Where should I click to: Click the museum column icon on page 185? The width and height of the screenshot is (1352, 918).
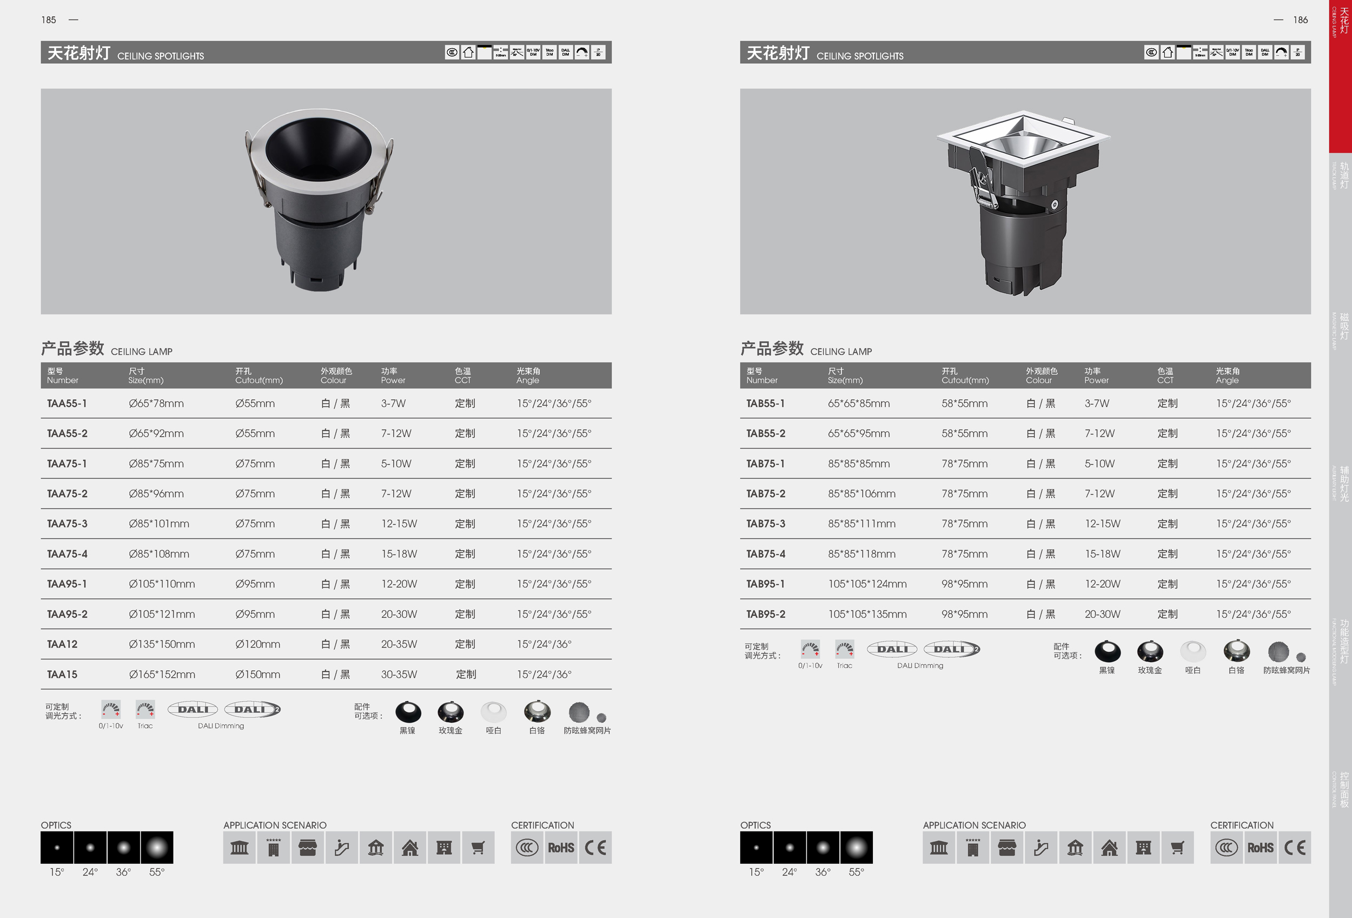coord(239,848)
